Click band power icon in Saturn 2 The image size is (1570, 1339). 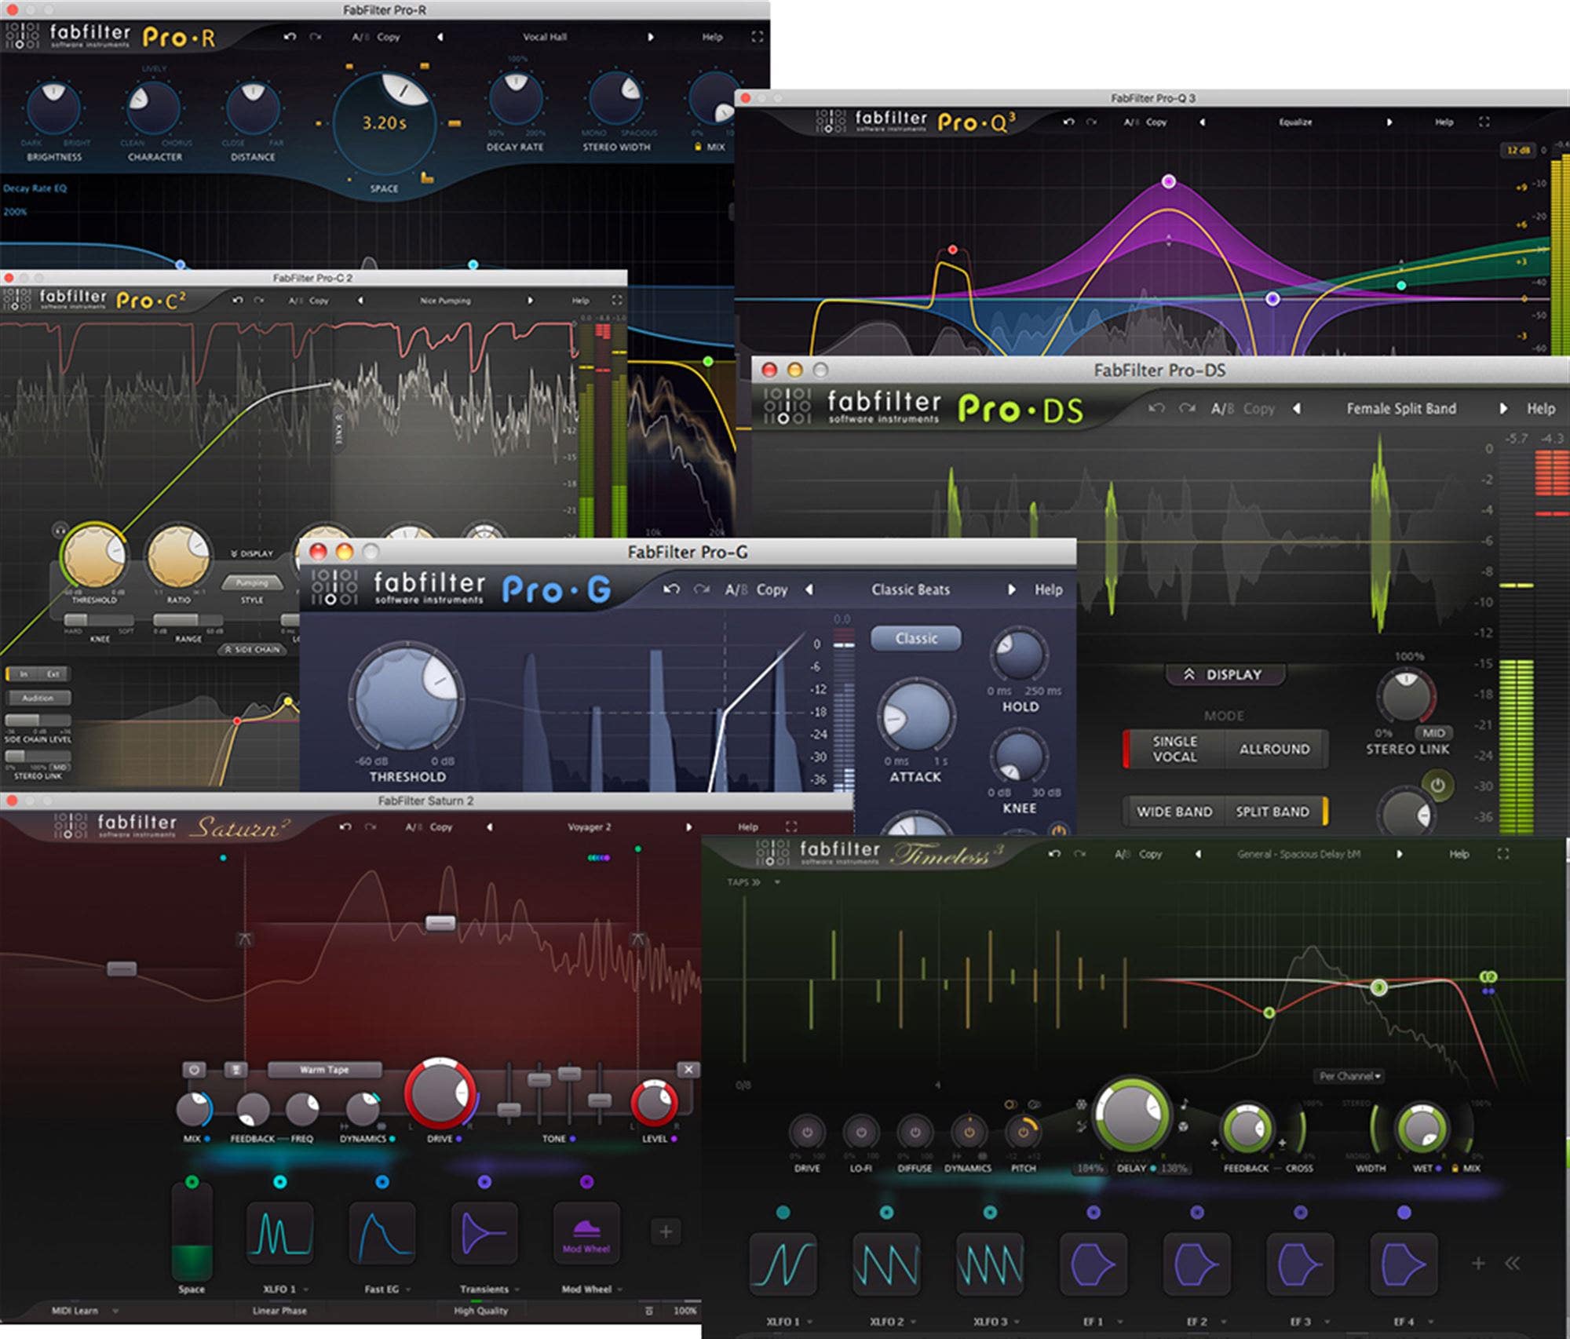[194, 1069]
